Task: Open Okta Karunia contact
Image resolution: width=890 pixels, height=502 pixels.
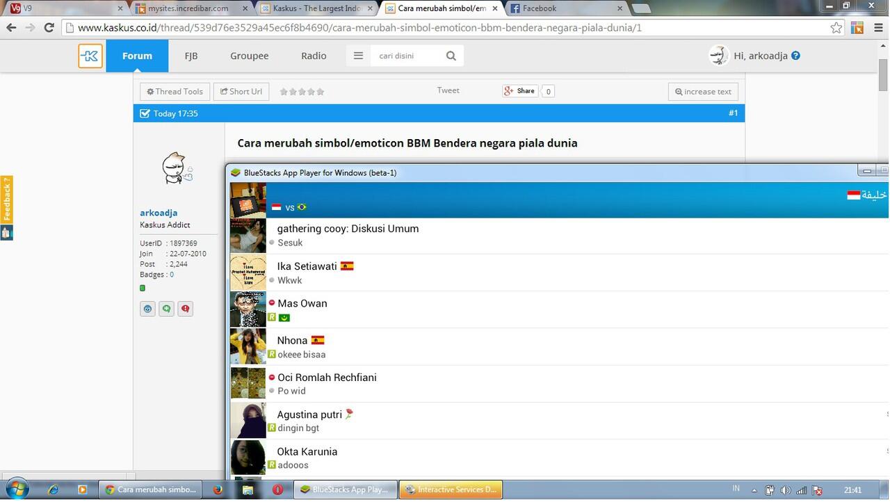Action: [x=559, y=458]
